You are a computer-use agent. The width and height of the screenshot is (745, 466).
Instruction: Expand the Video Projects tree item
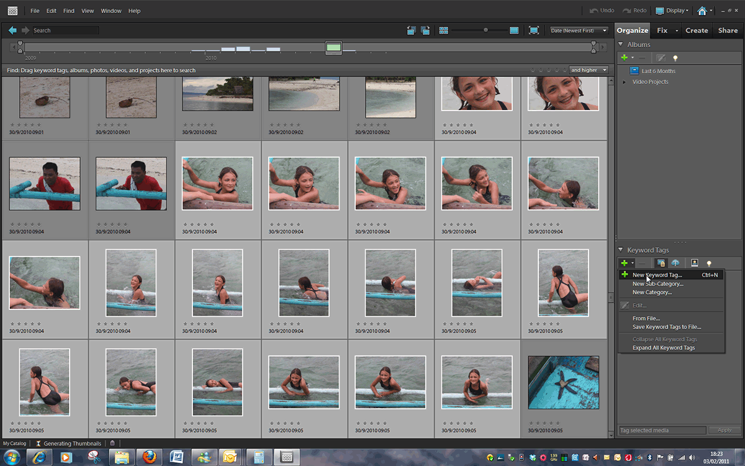tap(625, 82)
